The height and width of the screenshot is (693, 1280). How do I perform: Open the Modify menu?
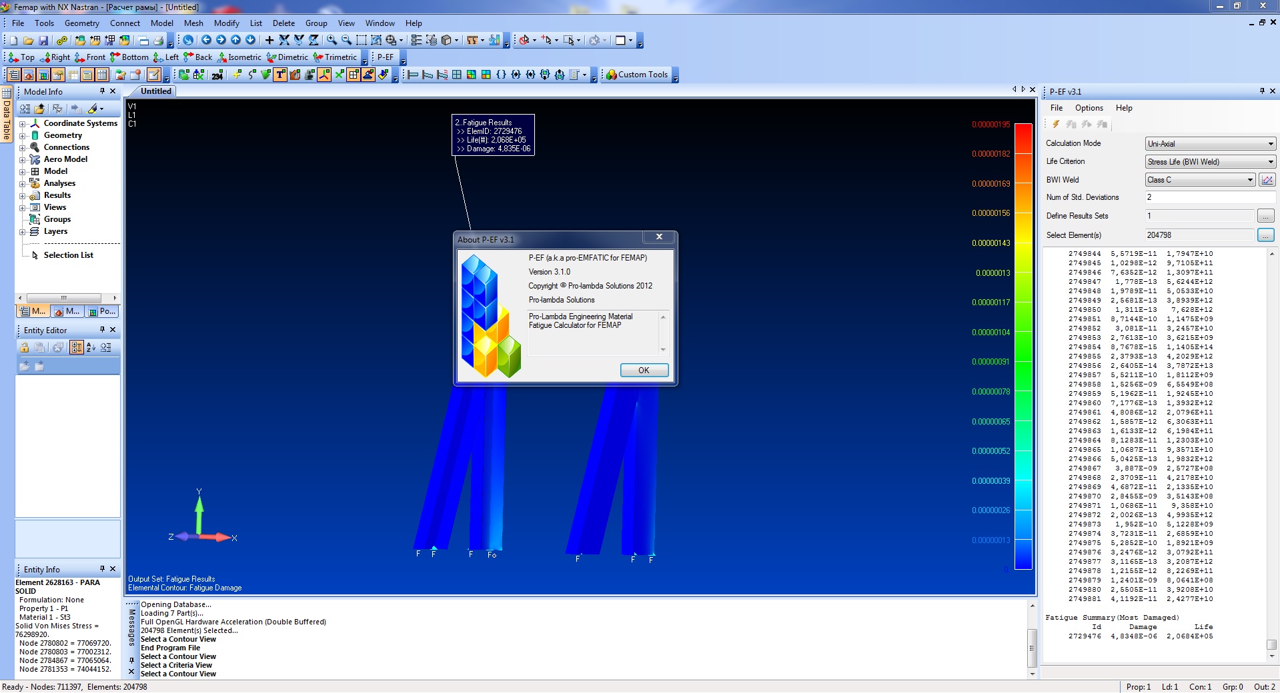tap(227, 23)
